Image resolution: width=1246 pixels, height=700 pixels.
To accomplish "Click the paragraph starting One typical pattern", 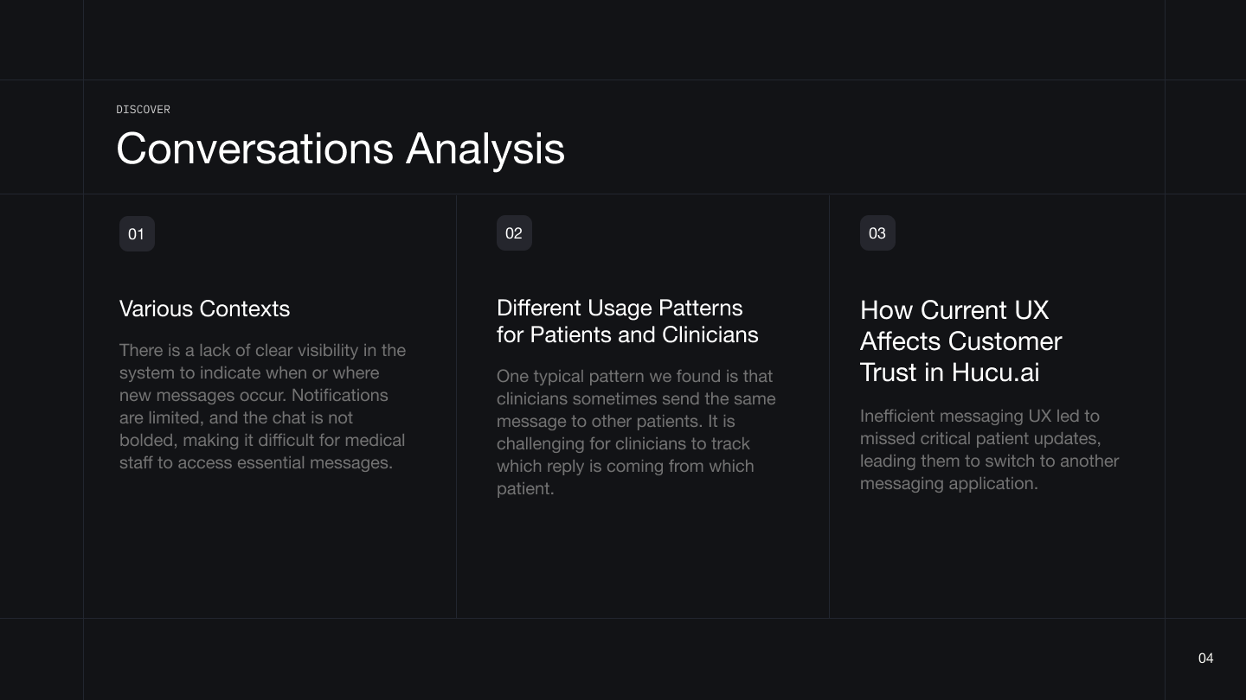I will pos(636,432).
